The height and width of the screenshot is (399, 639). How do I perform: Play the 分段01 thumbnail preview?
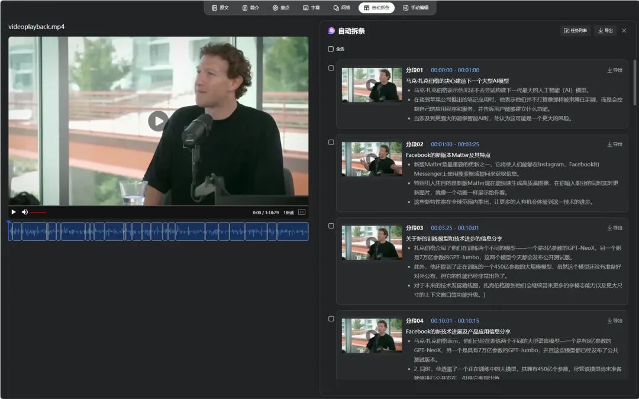[372, 85]
